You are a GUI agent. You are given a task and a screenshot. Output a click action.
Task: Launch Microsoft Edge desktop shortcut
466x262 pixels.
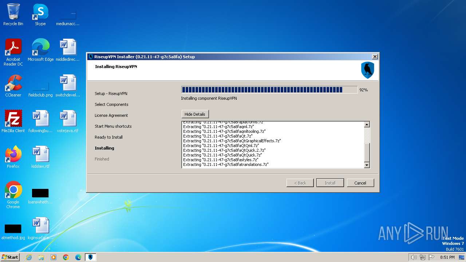[40, 50]
